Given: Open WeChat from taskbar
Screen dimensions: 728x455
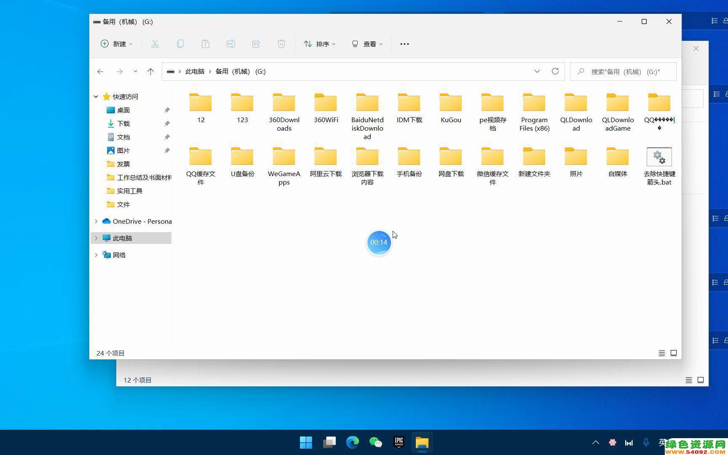Looking at the screenshot, I should click(376, 442).
